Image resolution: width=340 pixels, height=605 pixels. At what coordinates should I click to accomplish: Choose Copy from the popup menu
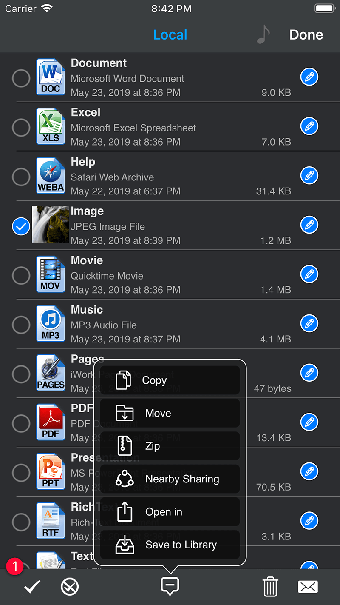(x=170, y=380)
